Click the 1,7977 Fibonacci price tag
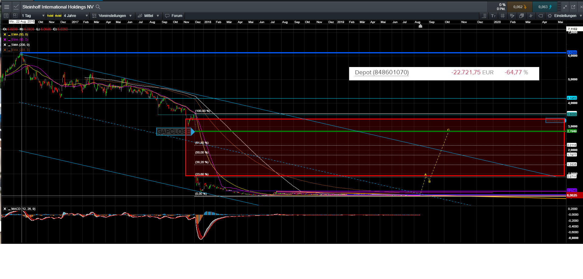583x279 pixels. click(x=572, y=155)
